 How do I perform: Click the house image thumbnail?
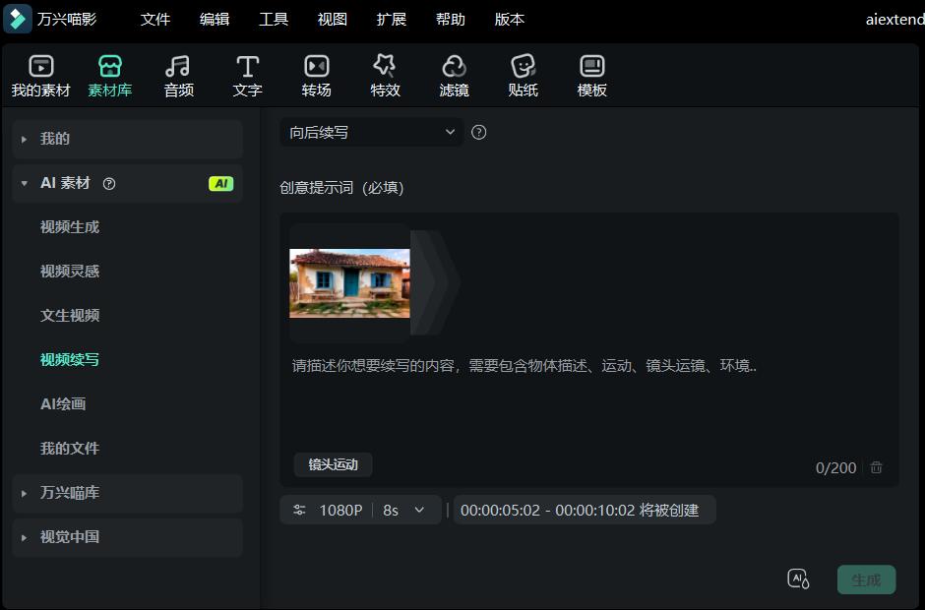349,280
